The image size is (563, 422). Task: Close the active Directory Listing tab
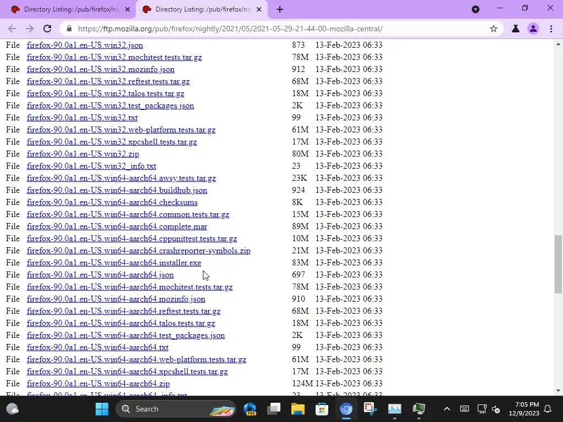tap(259, 10)
